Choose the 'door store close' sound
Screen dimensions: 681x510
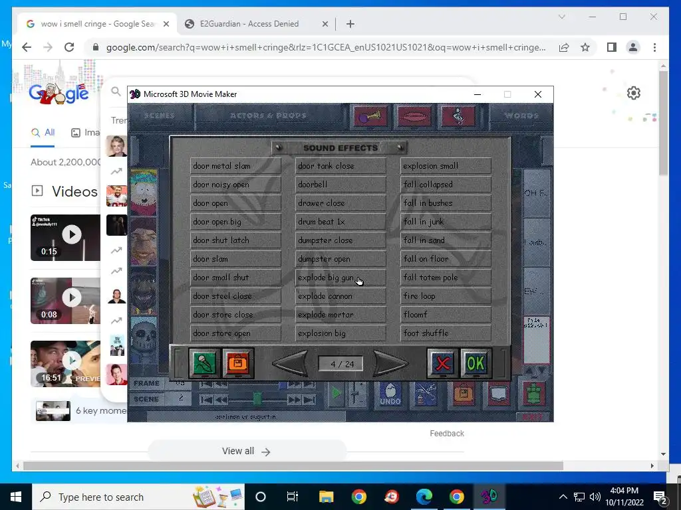[236, 315]
